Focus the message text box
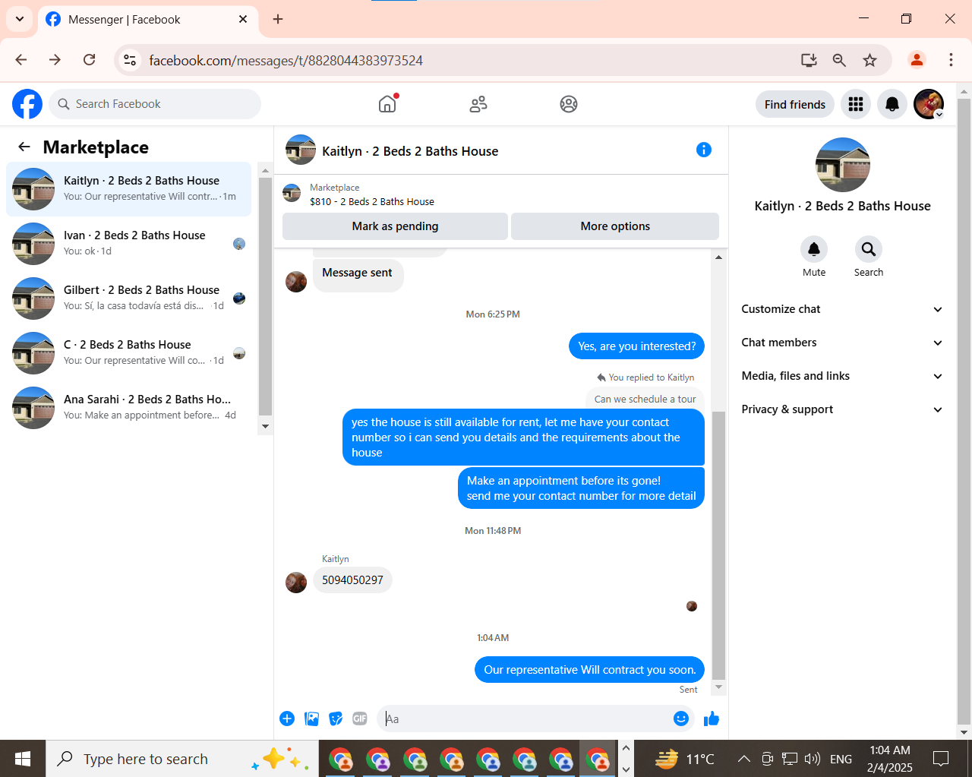The image size is (972, 777). click(x=524, y=719)
